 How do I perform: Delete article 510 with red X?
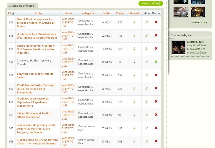point(156,115)
